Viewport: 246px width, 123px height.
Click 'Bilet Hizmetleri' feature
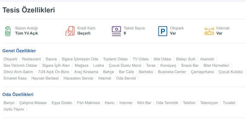[216, 65]
